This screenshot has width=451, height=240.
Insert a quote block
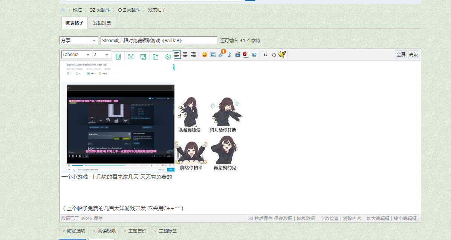tap(266, 55)
